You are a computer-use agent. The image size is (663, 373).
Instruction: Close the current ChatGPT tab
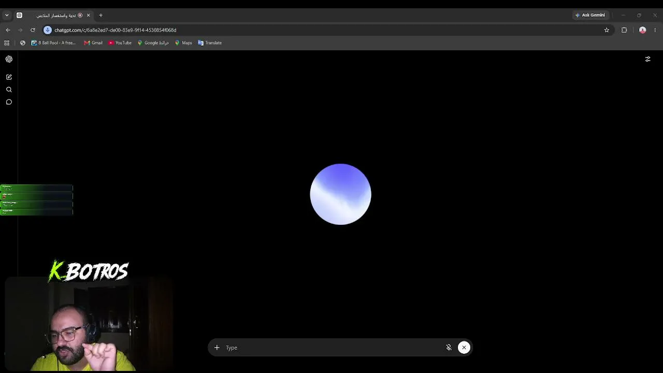point(88,15)
